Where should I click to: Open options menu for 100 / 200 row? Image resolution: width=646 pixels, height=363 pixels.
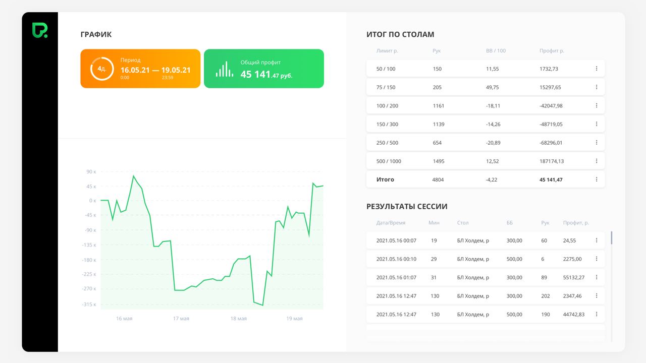tap(597, 105)
